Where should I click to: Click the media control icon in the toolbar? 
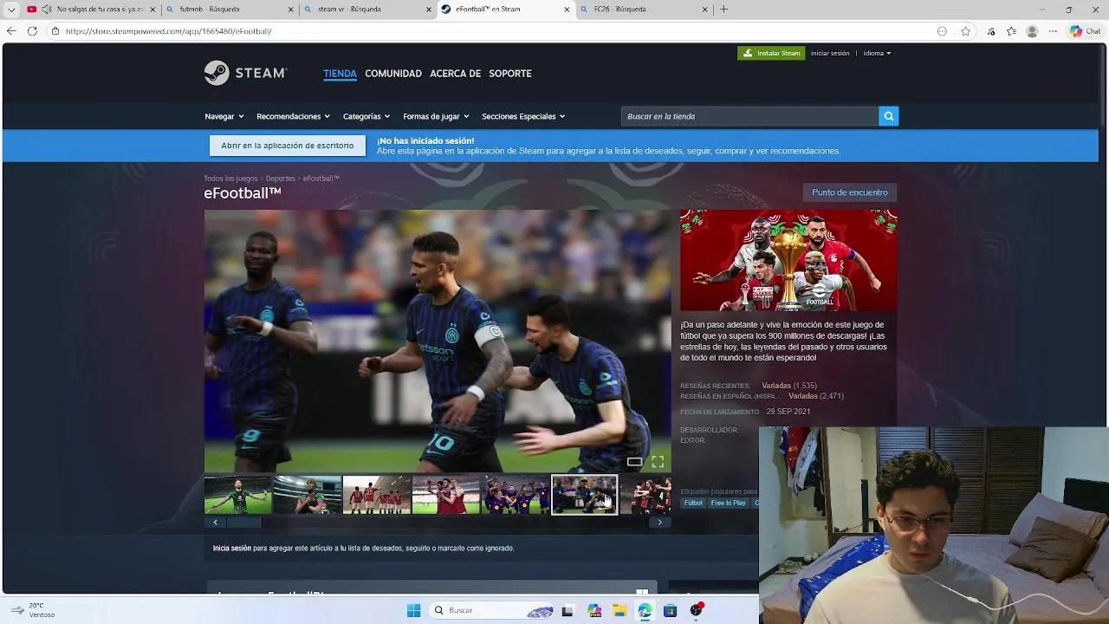(x=991, y=31)
